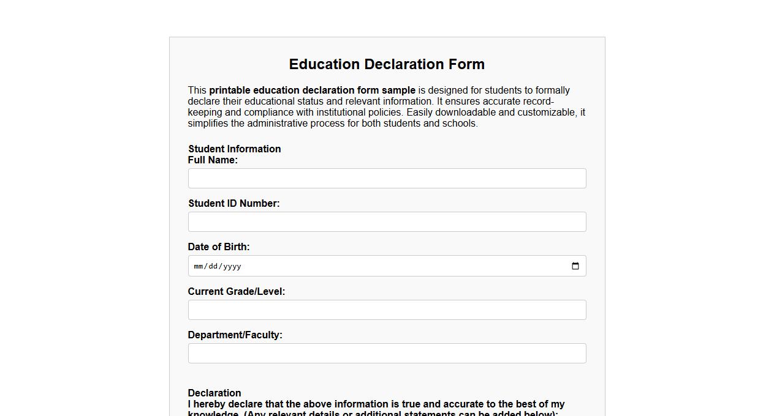The image size is (774, 416).
Task: Click the bolded printable education declaration form sample text
Action: (312, 90)
